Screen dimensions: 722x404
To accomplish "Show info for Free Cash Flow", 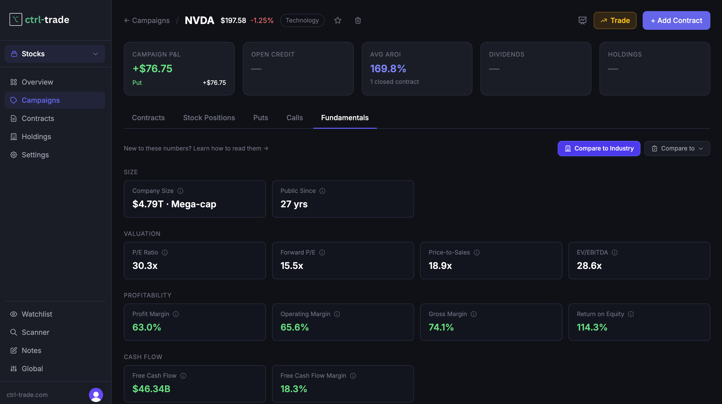I will click(x=183, y=376).
